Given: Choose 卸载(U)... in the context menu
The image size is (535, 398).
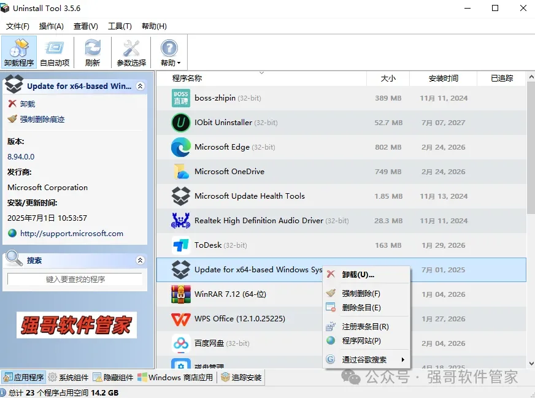Looking at the screenshot, I should pos(366,275).
